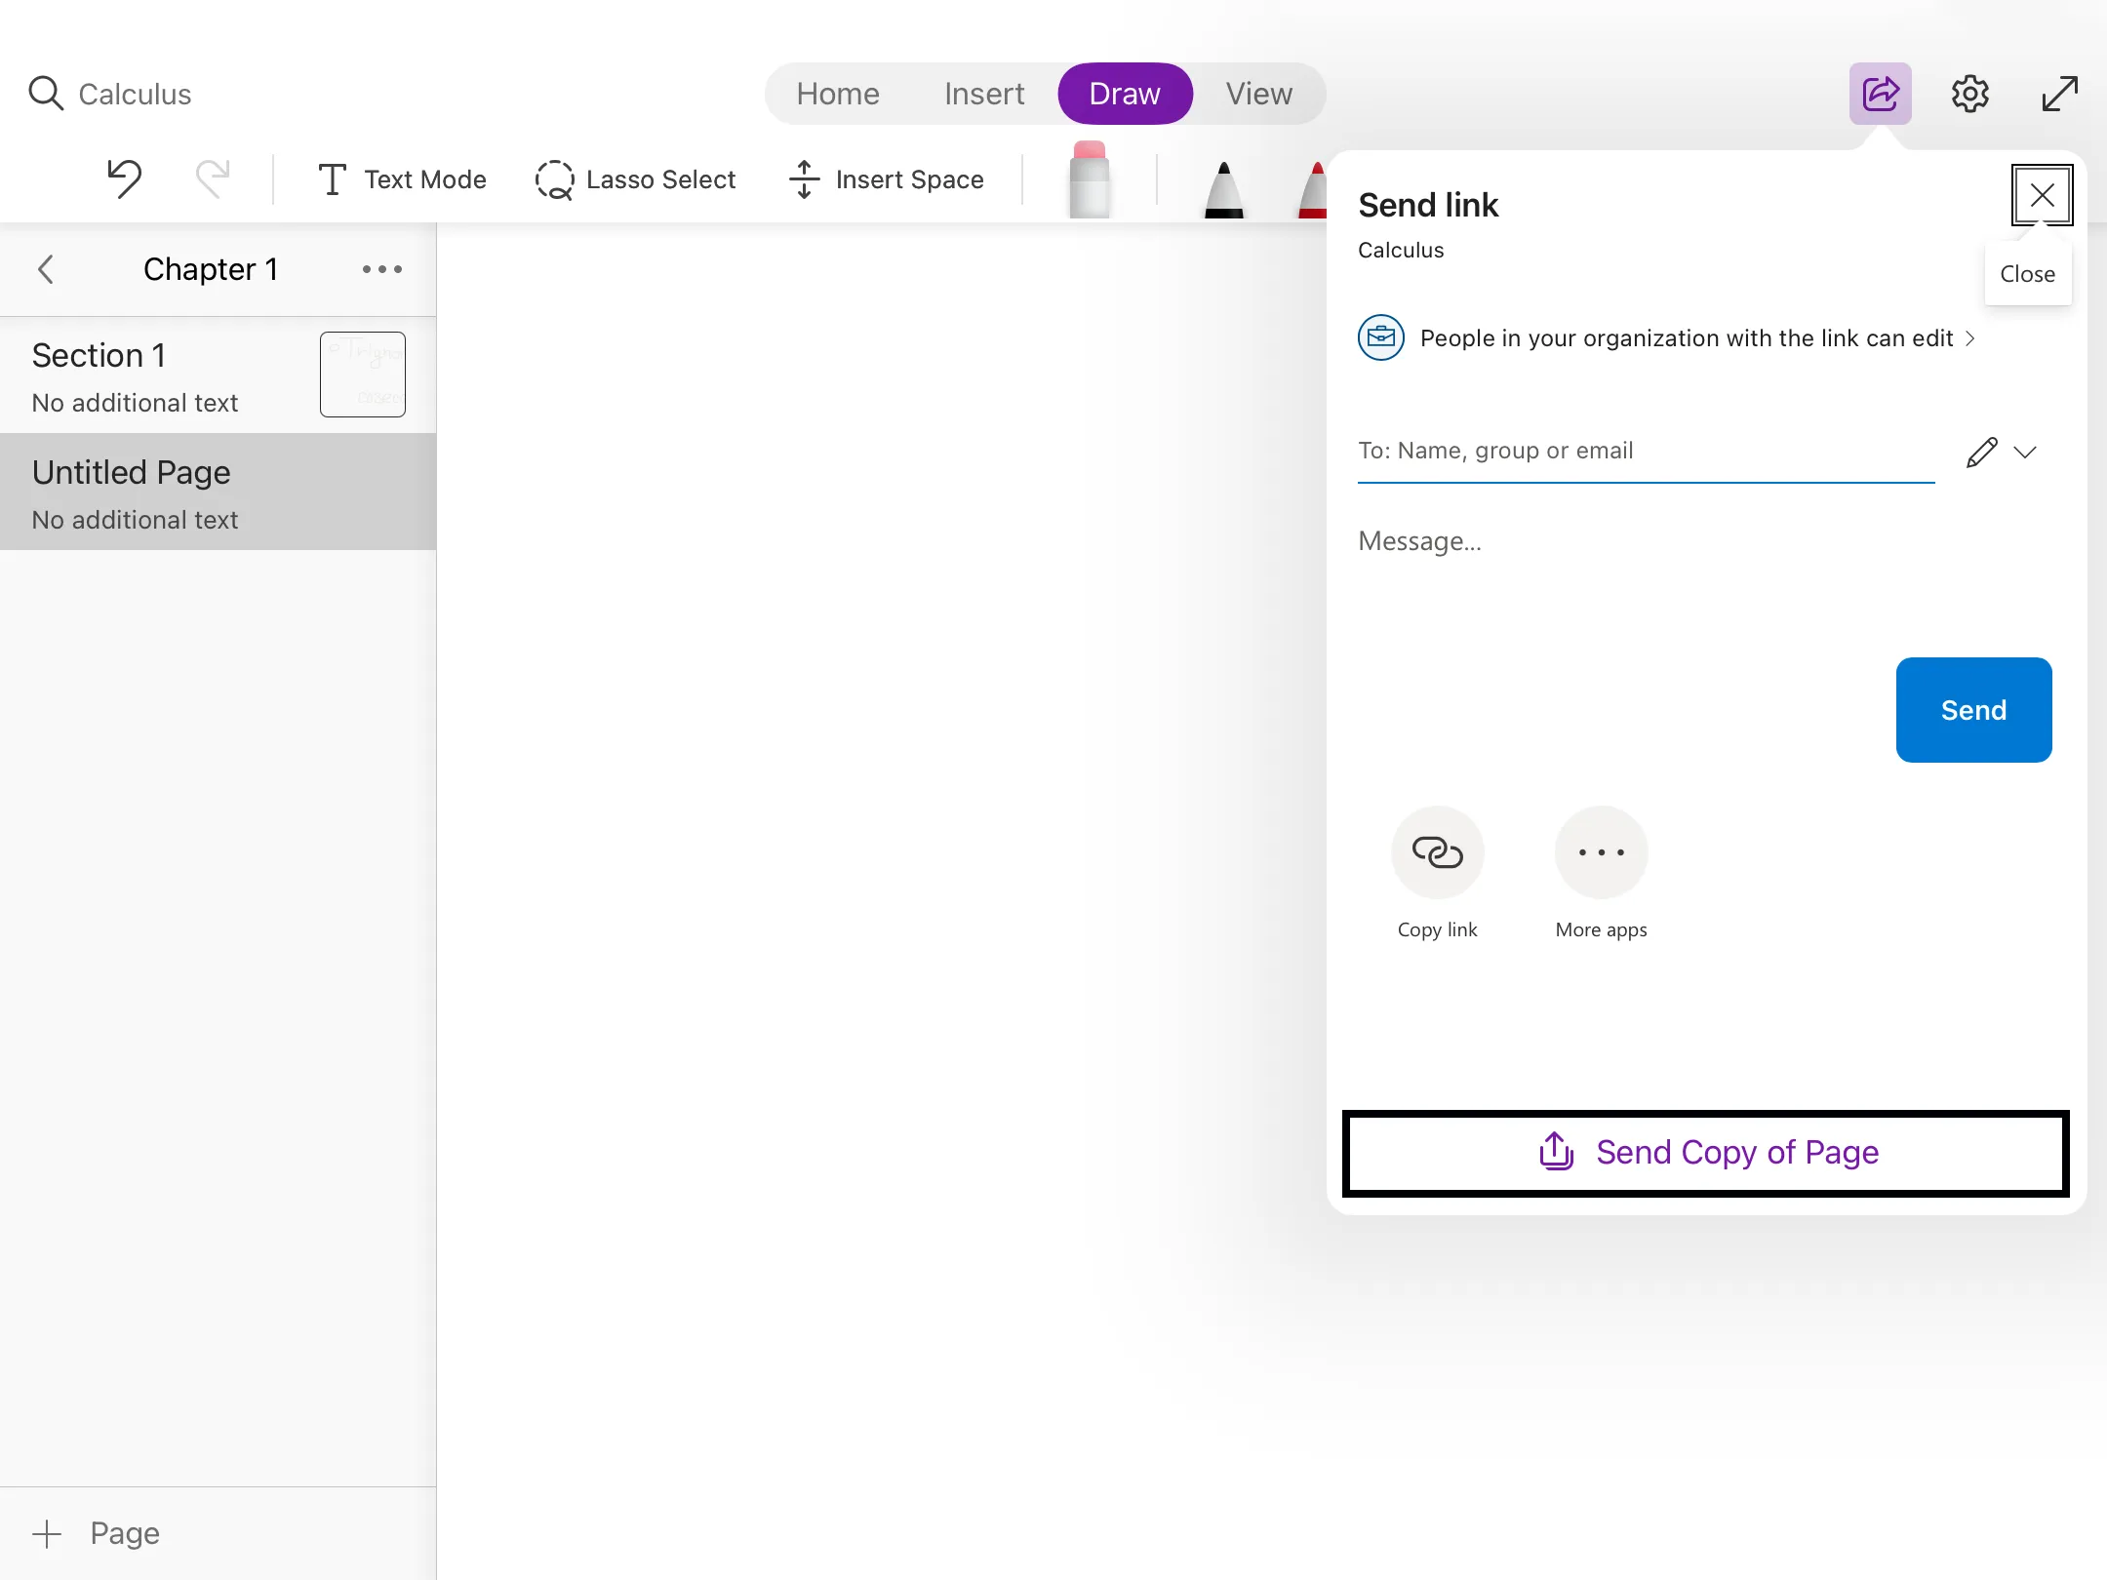The image size is (2107, 1580).
Task: Click Send Copy of Page
Action: [1706, 1153]
